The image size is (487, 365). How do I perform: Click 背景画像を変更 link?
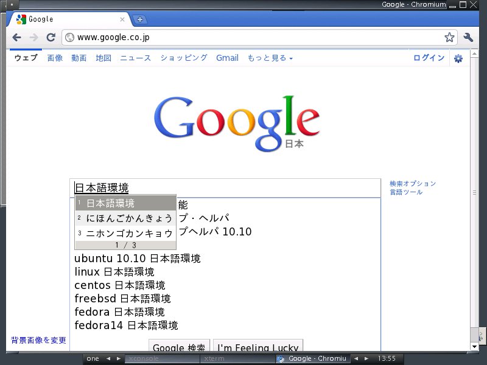[x=38, y=340]
